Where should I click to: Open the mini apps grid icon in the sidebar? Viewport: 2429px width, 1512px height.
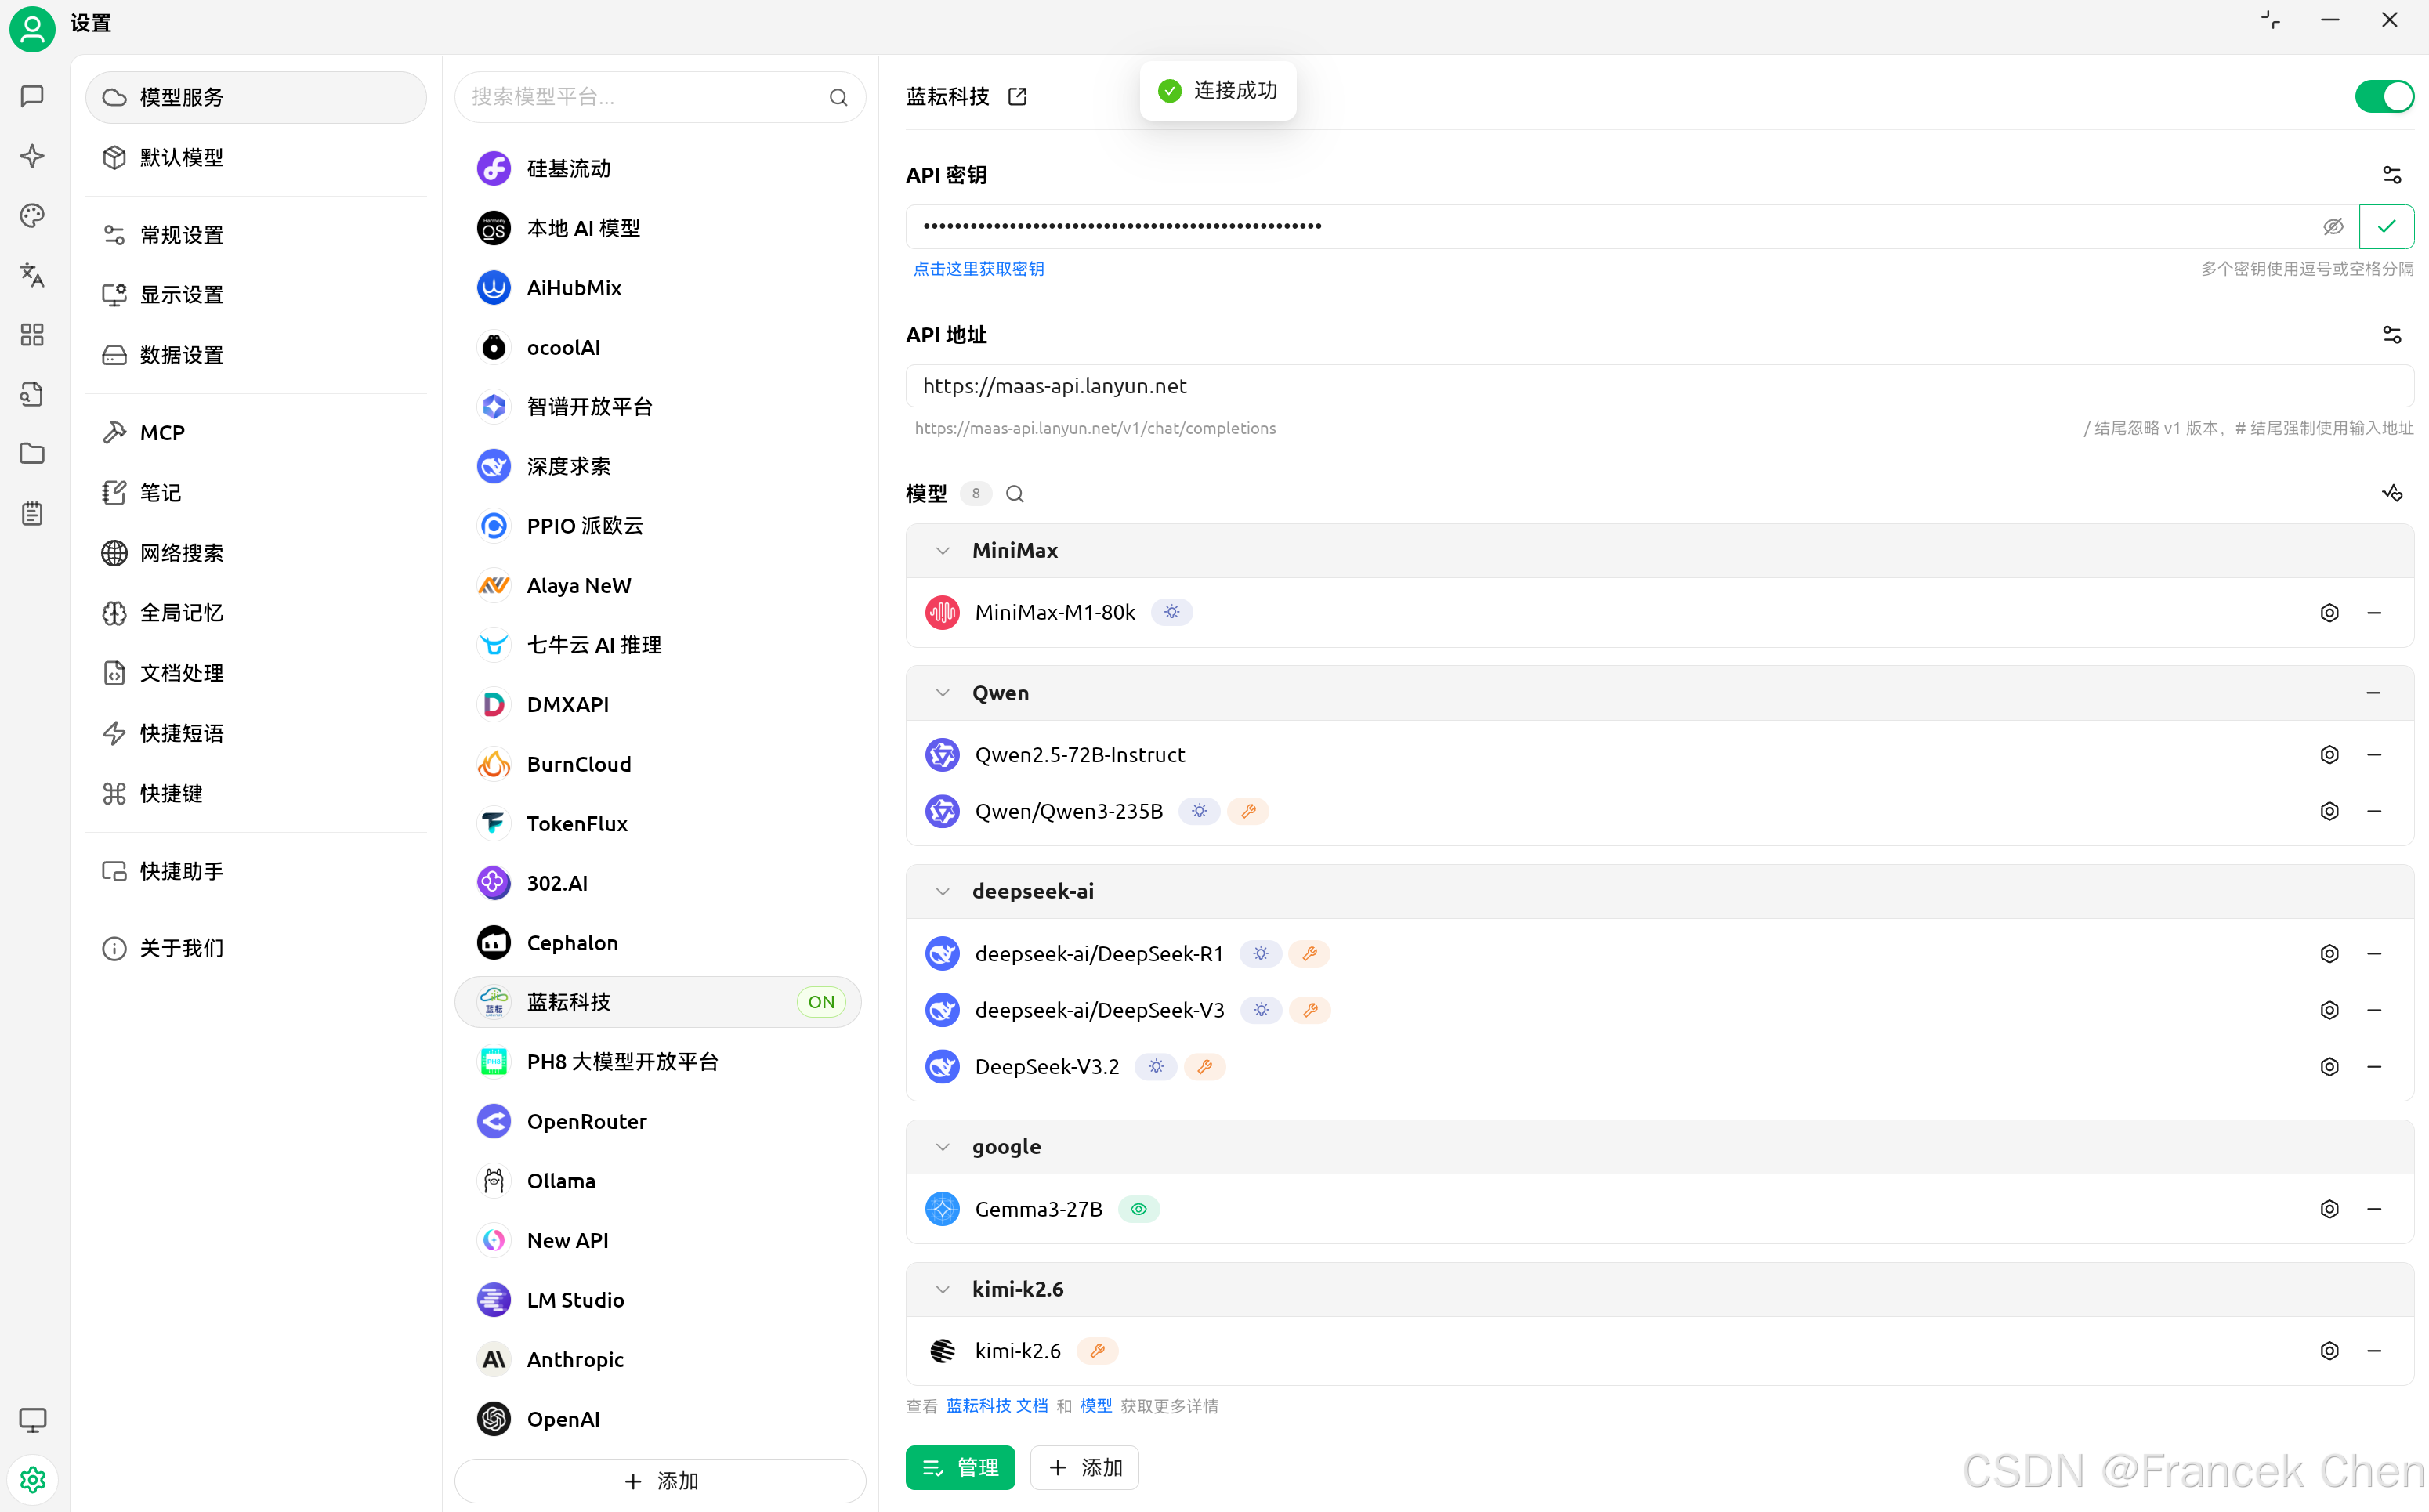tap(32, 334)
